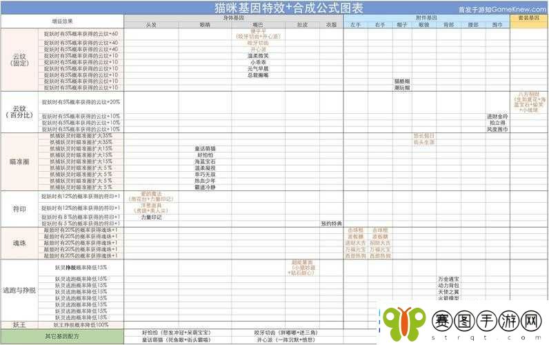Click the 童话萌猫 cell under 眼睛
Image resolution: width=549 pixels, height=345 pixels.
point(205,148)
